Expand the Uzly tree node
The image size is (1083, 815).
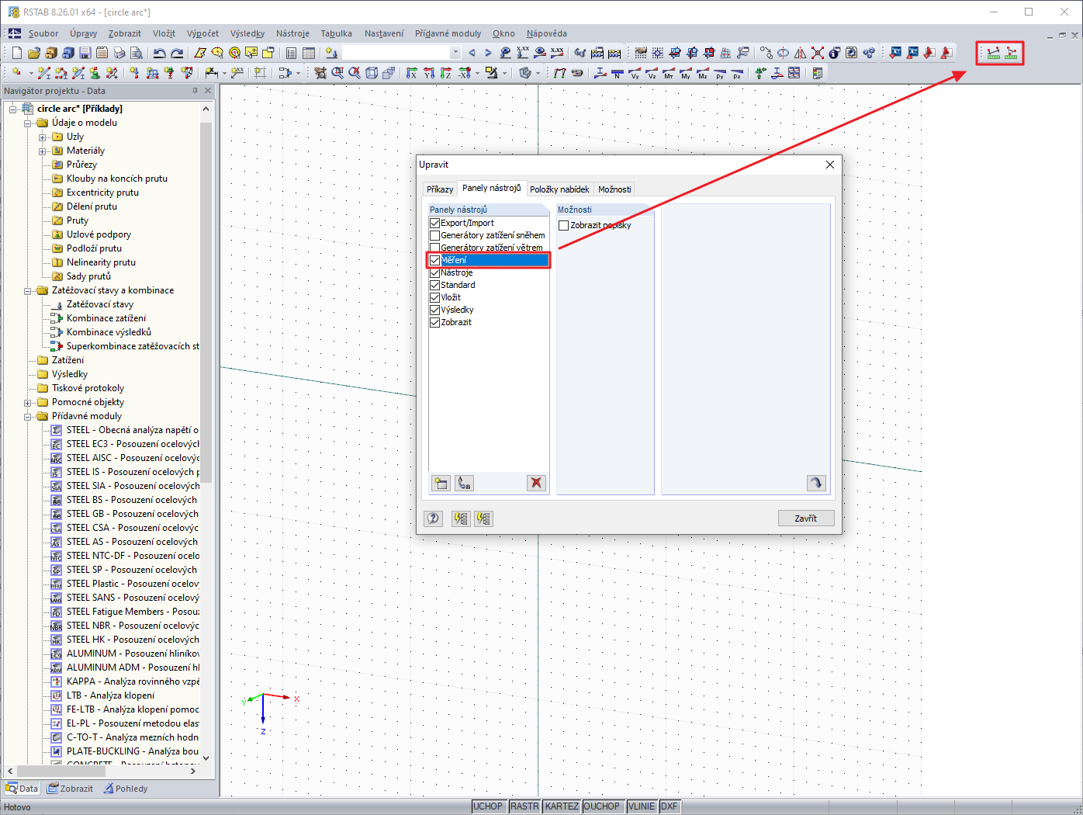pyautogui.click(x=43, y=137)
